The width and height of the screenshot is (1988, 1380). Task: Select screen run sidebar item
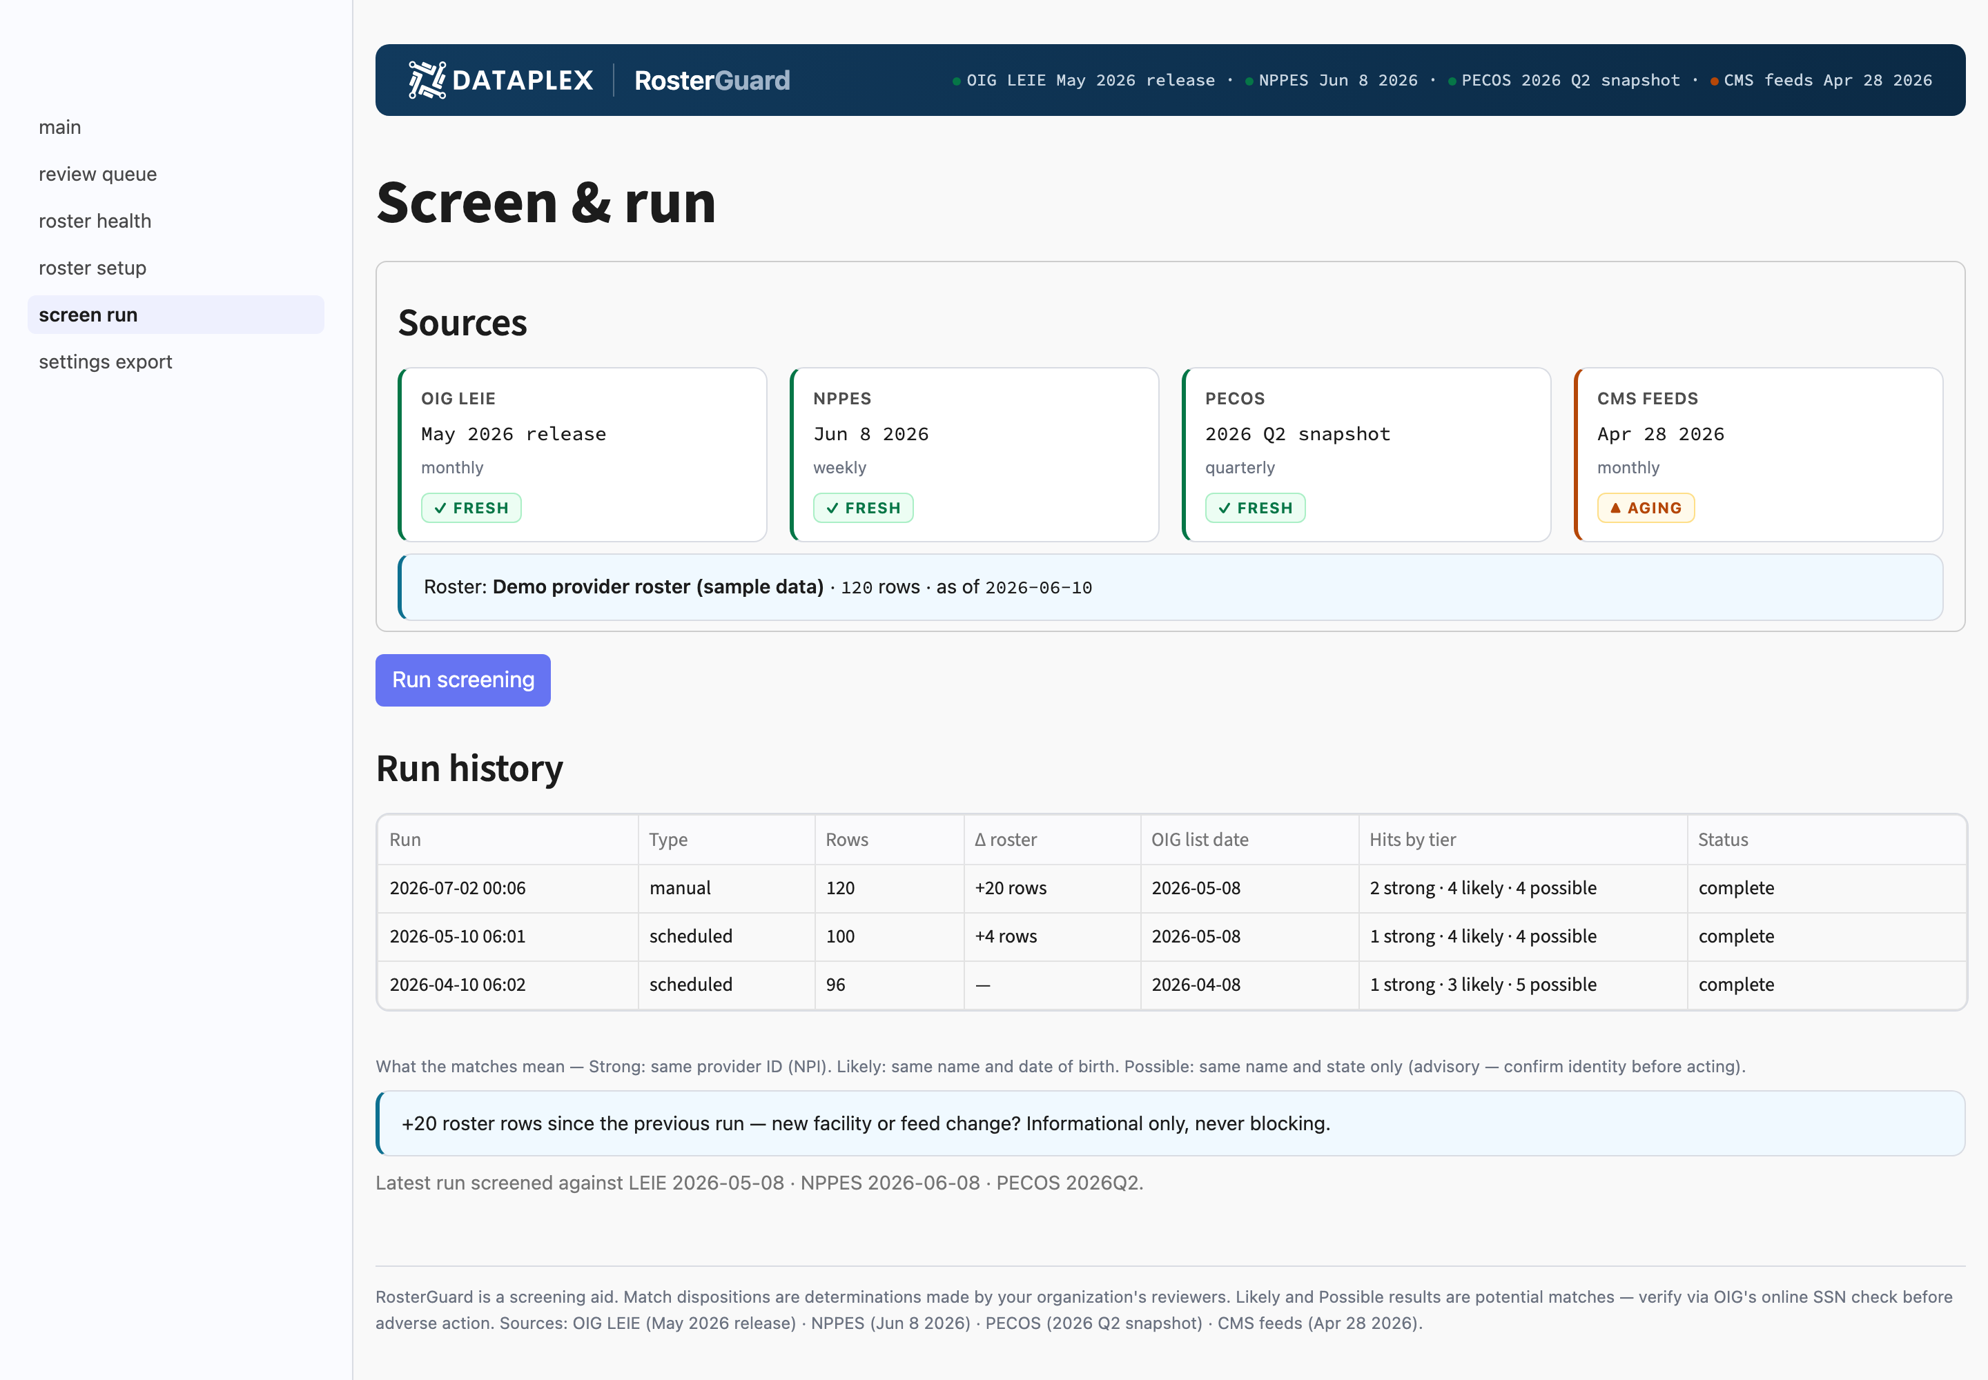[x=175, y=315]
